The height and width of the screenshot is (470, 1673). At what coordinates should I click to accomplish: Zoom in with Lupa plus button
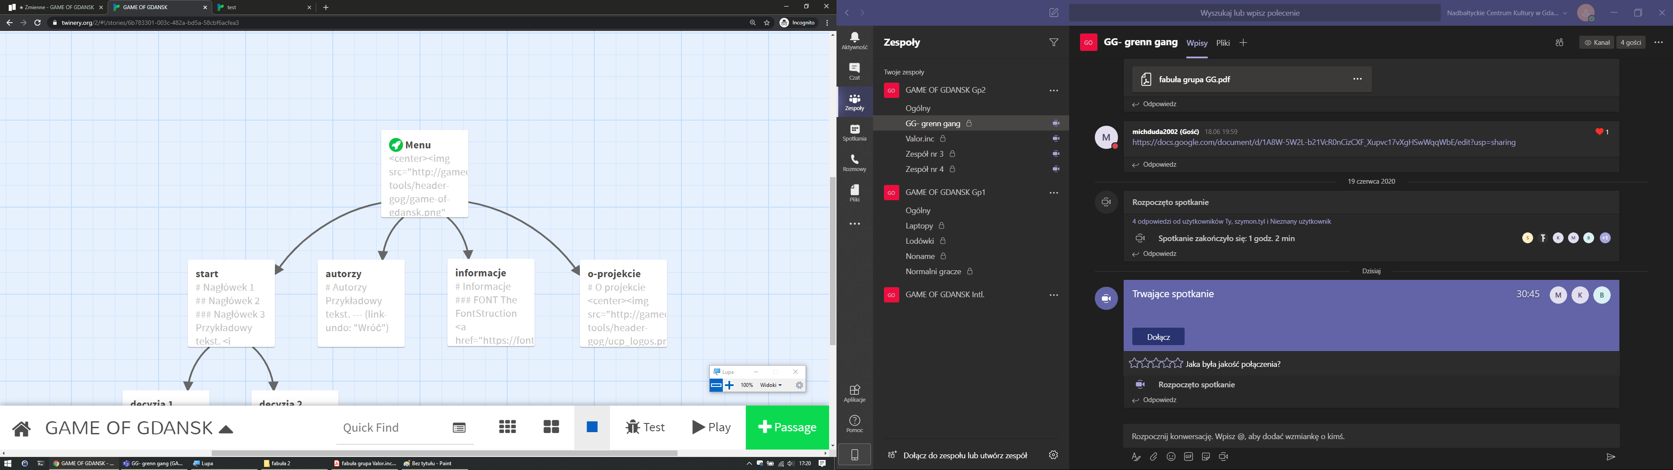pyautogui.click(x=729, y=386)
